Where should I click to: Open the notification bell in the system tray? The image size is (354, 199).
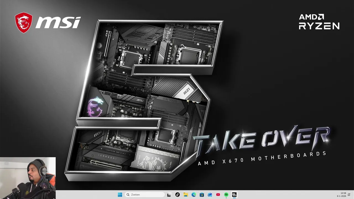(349, 195)
